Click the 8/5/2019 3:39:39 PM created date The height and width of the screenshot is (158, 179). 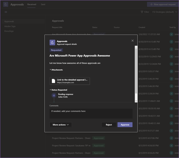(x=149, y=94)
